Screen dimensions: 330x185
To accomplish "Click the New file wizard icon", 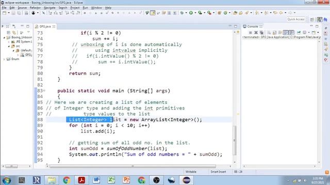I will pyautogui.click(x=4, y=13).
